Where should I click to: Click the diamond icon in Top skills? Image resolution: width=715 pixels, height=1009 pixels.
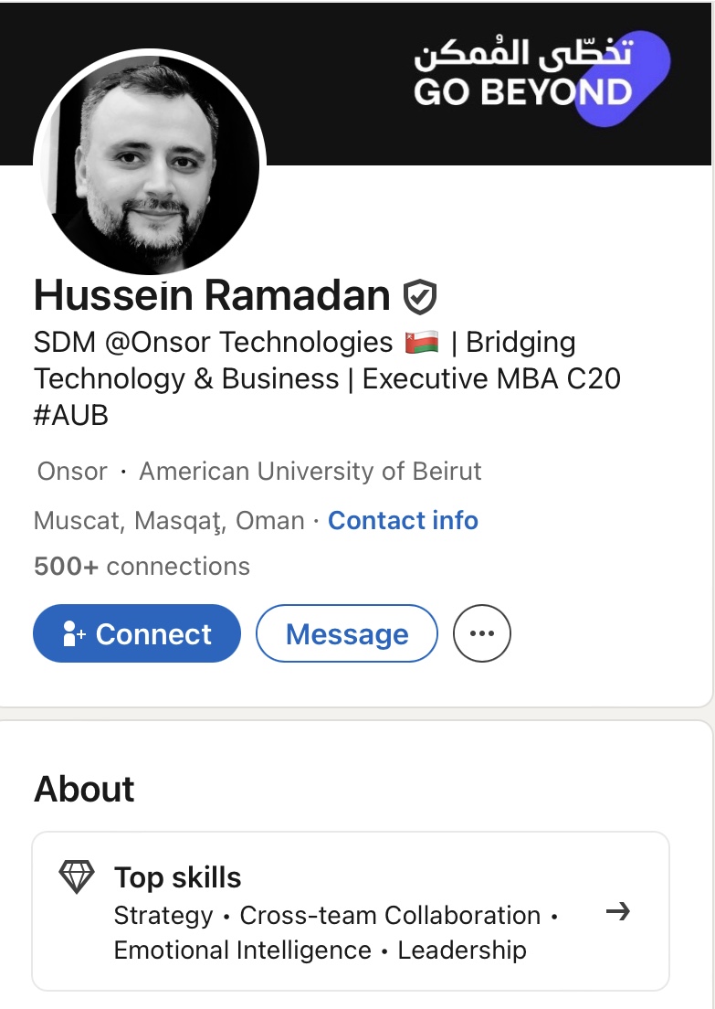77,877
